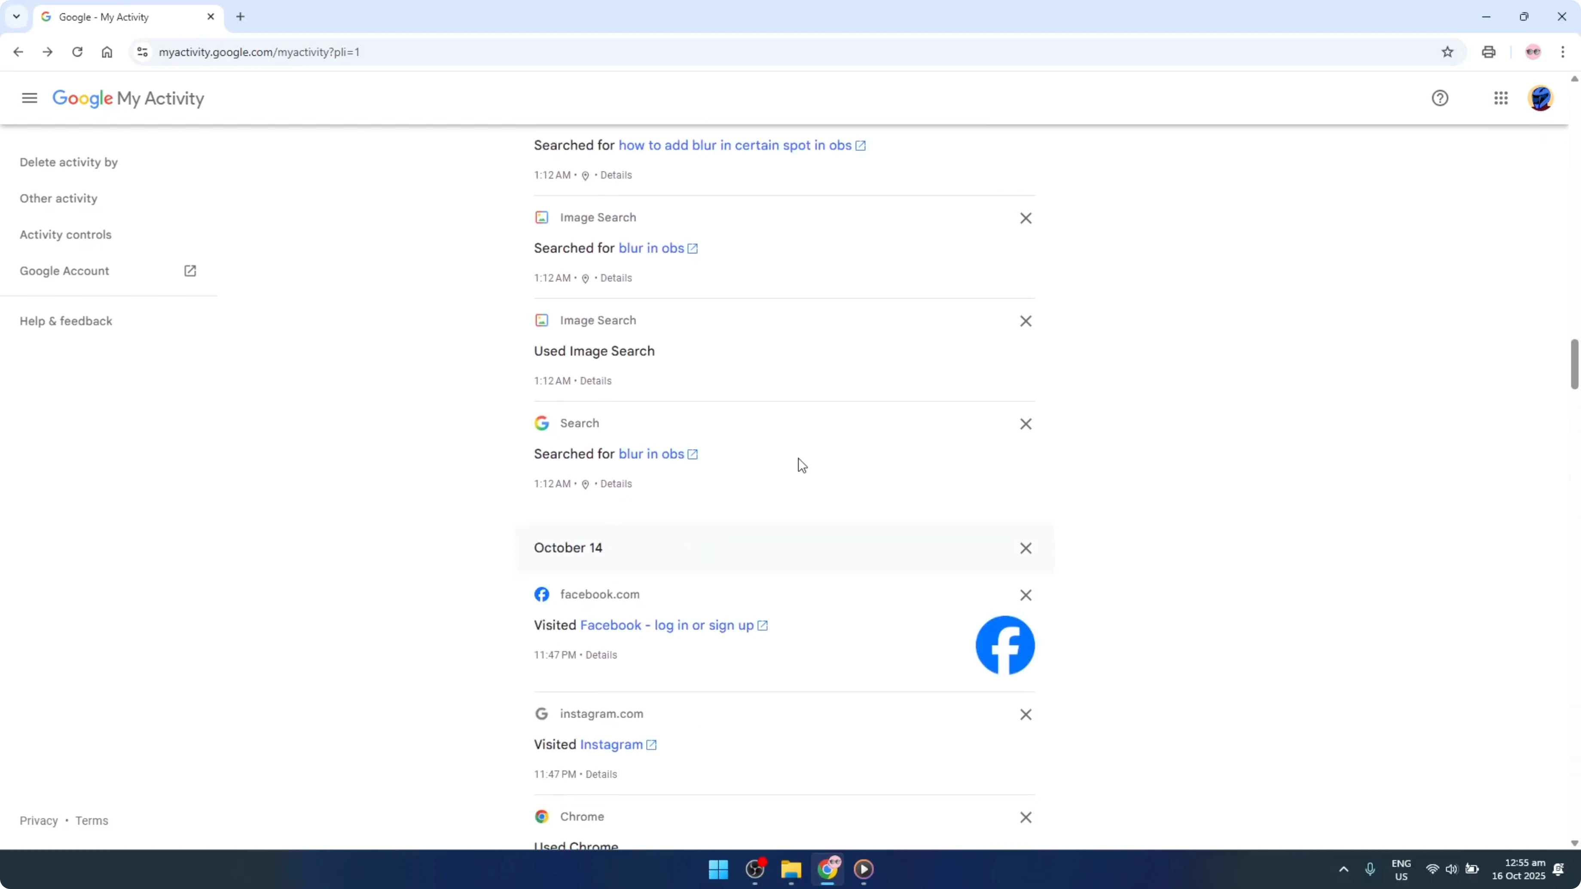Bookmark this page via the star icon
This screenshot has height=889, width=1581.
pos(1447,52)
